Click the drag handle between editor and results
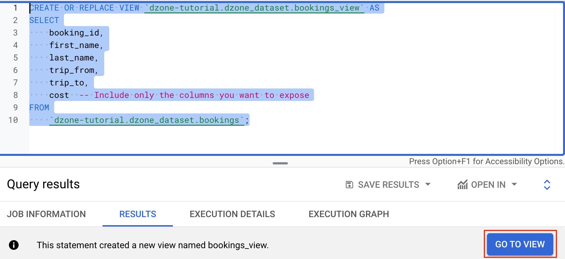 [x=280, y=163]
